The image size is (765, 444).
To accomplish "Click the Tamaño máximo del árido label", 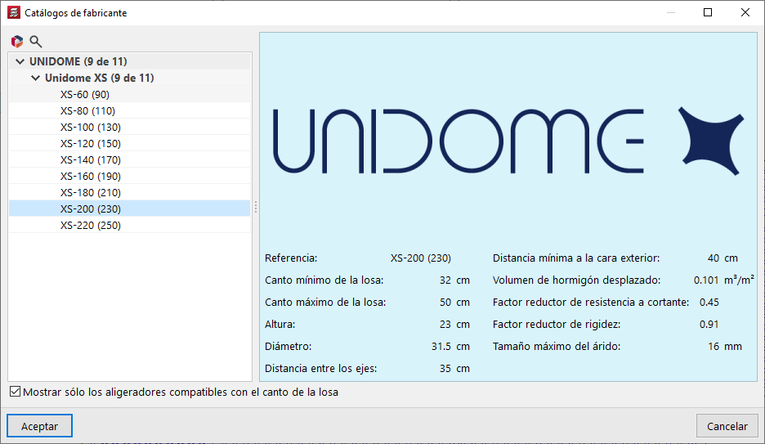I will pos(557,347).
